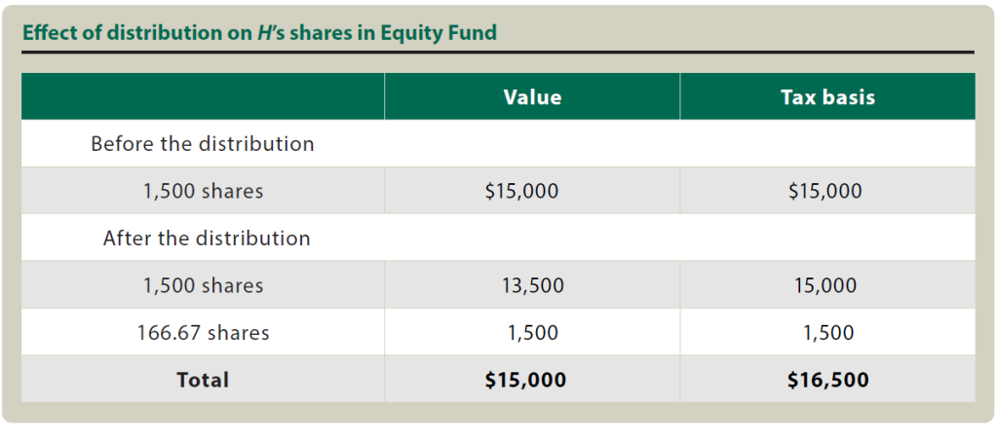Image resolution: width=996 pixels, height=441 pixels.
Task: Click the "166.67 shares" row label
Action: pos(203,333)
